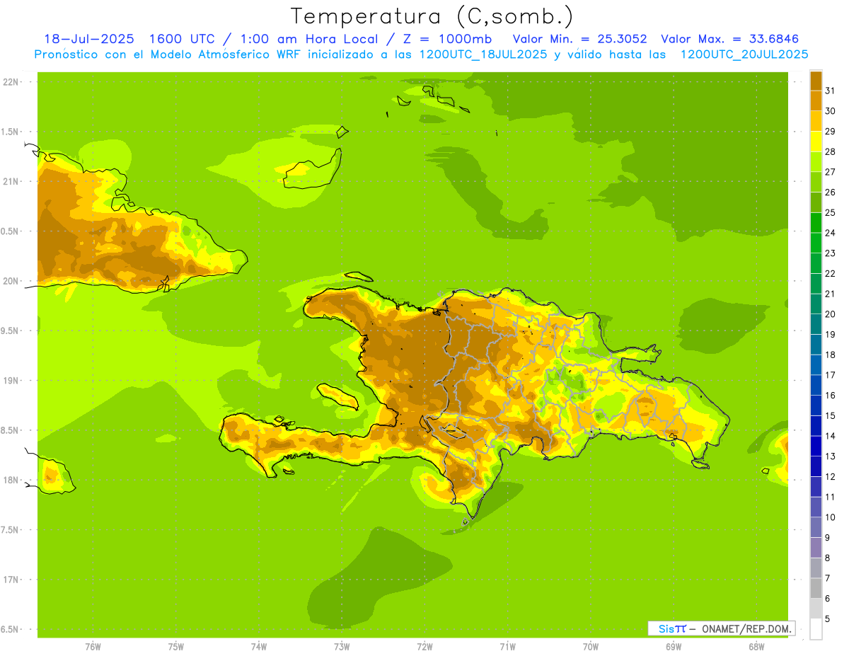
Task: Click the '76W' longitude axis label
Action: coord(93,646)
